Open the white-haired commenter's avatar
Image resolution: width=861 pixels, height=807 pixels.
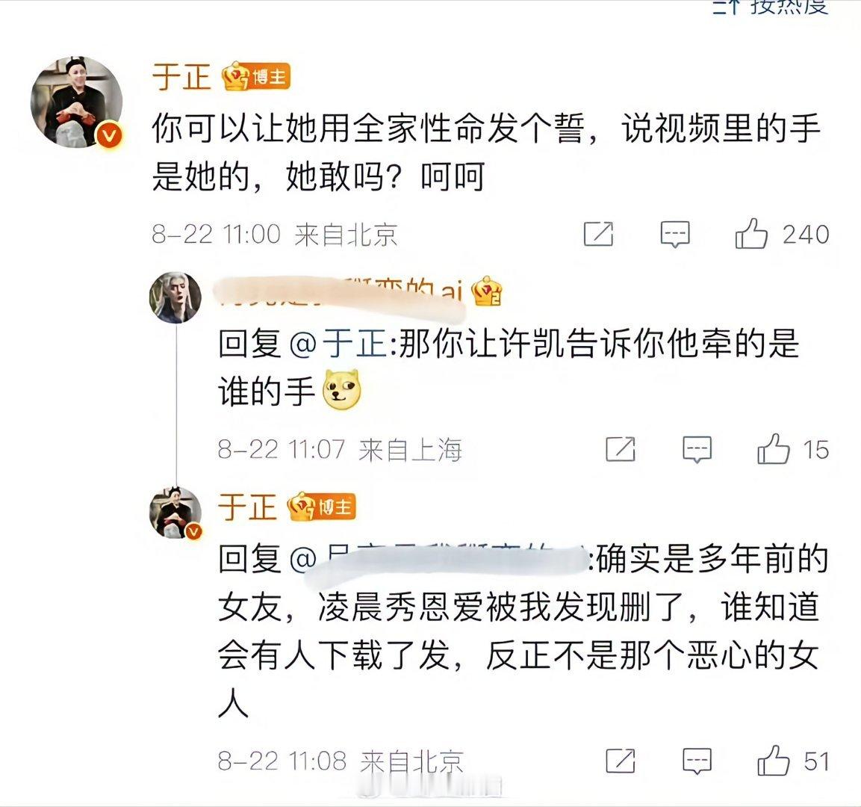tap(175, 297)
